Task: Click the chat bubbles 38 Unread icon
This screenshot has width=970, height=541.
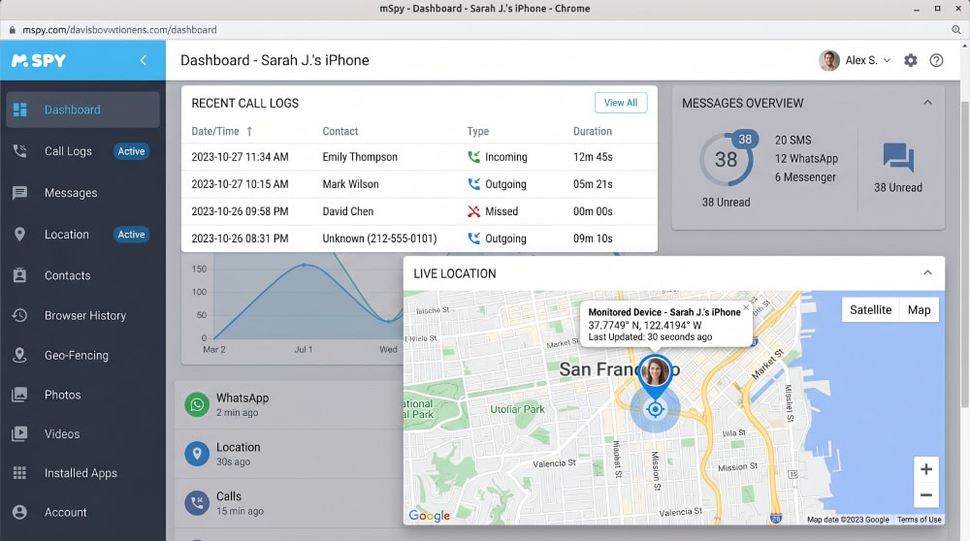Action: [897, 157]
